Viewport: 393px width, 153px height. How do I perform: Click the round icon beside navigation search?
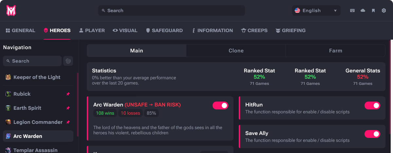pyautogui.click(x=68, y=61)
